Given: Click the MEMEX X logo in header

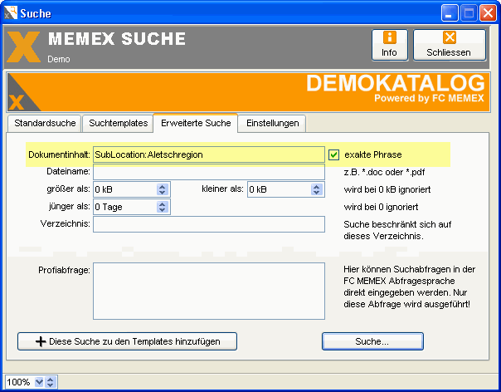Looking at the screenshot, I should pyautogui.click(x=23, y=47).
